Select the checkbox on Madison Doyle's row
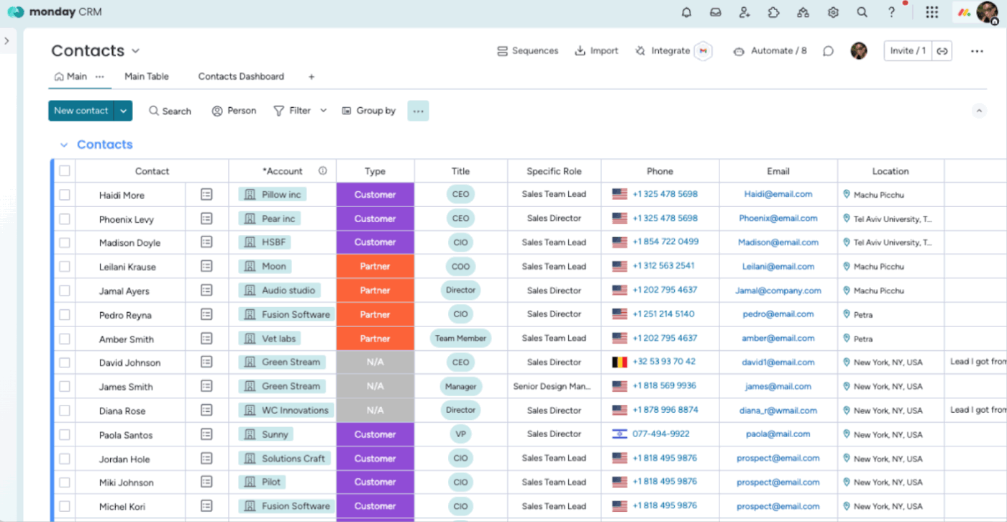The width and height of the screenshot is (1007, 522). coord(64,242)
